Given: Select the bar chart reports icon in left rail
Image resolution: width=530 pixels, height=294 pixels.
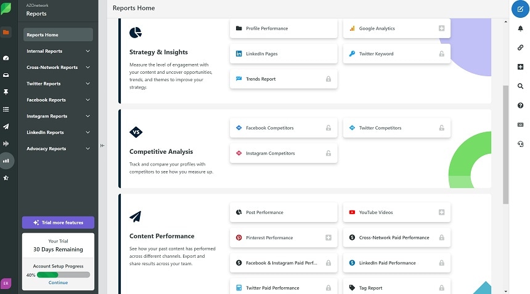Looking at the screenshot, I should point(6,161).
